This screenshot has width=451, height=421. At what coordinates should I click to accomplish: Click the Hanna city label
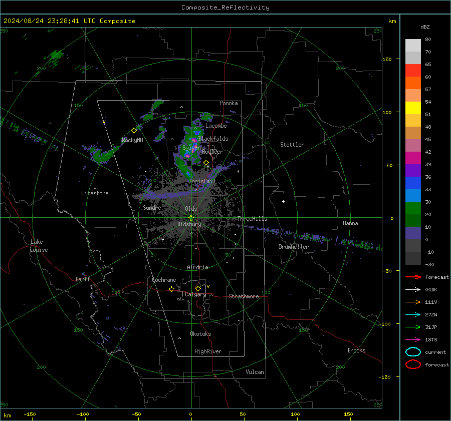(x=350, y=223)
